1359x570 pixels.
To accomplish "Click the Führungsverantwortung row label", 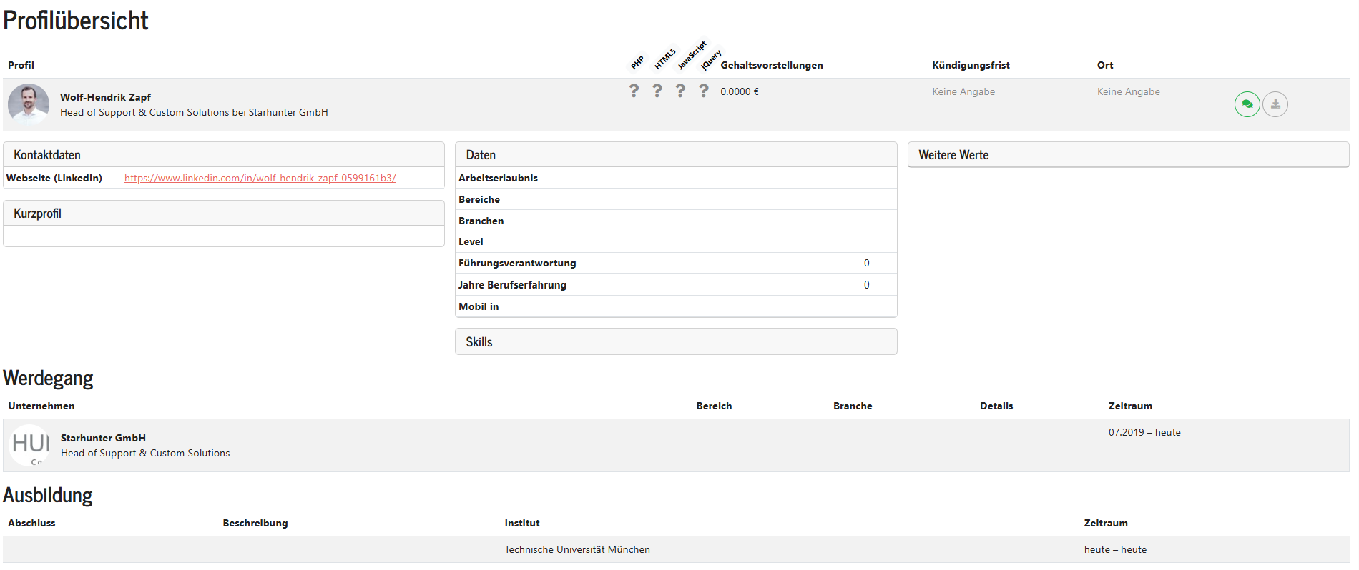I will pos(517,263).
